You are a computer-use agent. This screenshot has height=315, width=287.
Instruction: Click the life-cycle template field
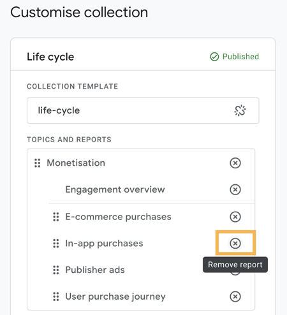pos(143,110)
